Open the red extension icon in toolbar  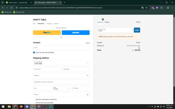pos(153,8)
